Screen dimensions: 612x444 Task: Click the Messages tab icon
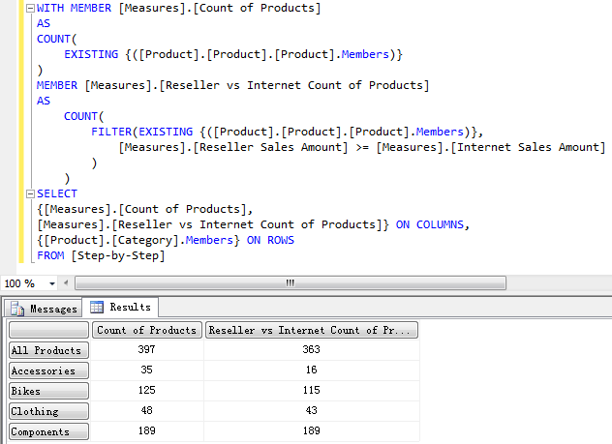coord(17,309)
